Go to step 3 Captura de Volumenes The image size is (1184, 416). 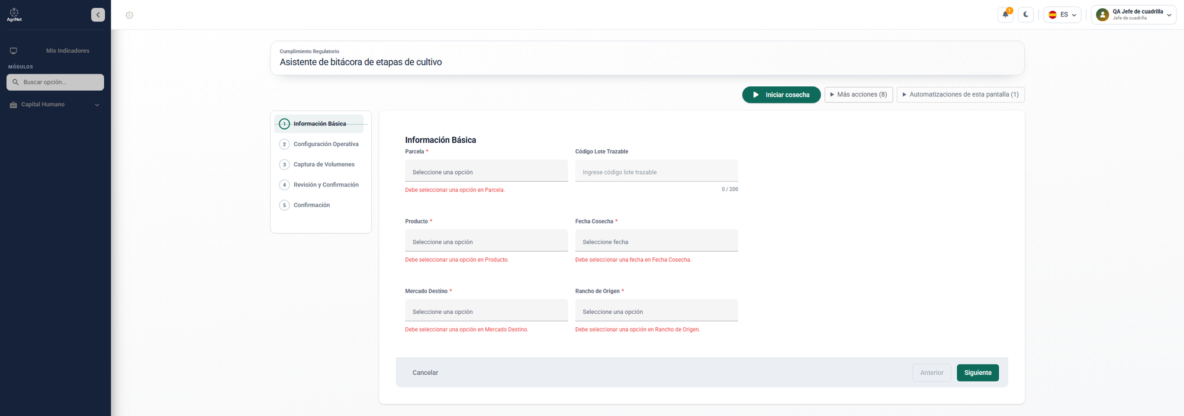point(319,165)
